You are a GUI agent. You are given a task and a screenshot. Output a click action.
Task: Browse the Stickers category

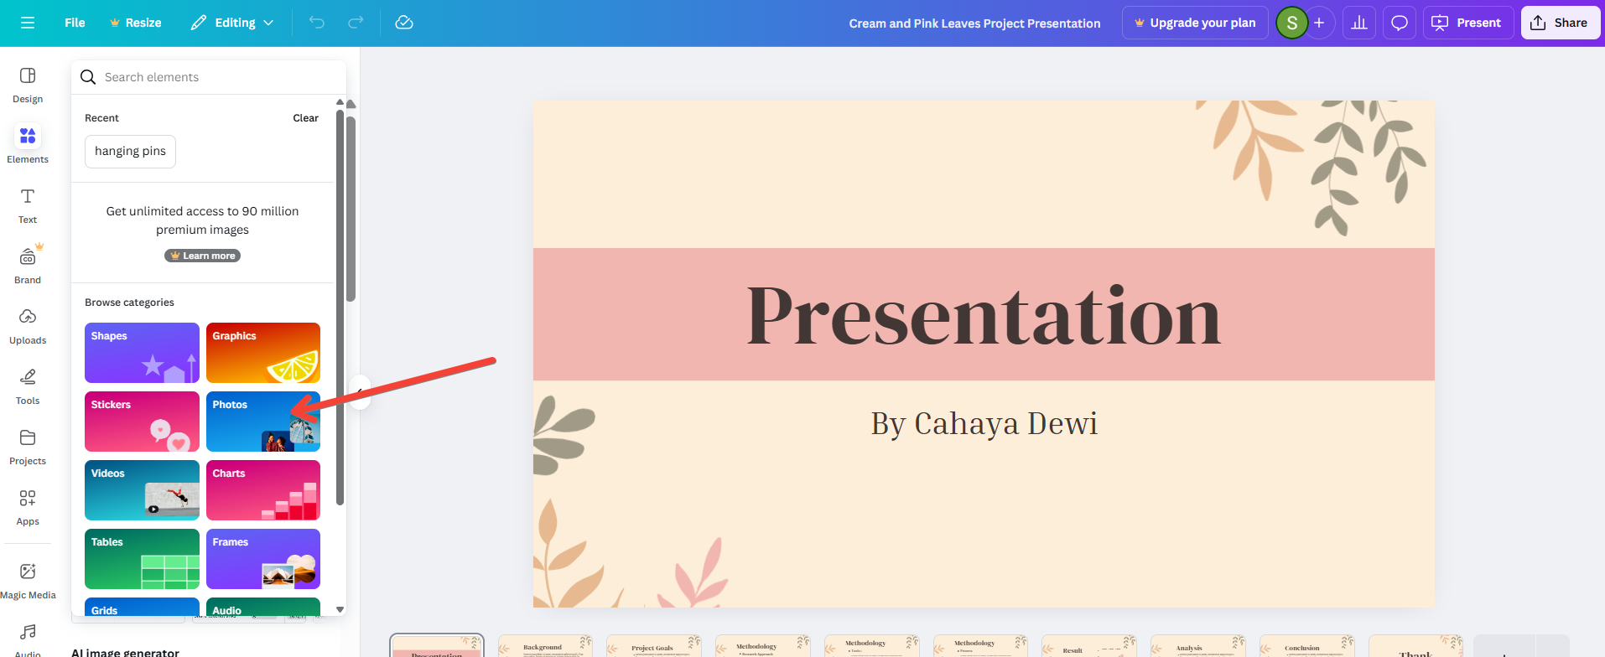[142, 422]
